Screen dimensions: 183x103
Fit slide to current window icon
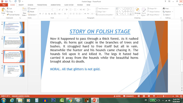[x=181, y=96]
